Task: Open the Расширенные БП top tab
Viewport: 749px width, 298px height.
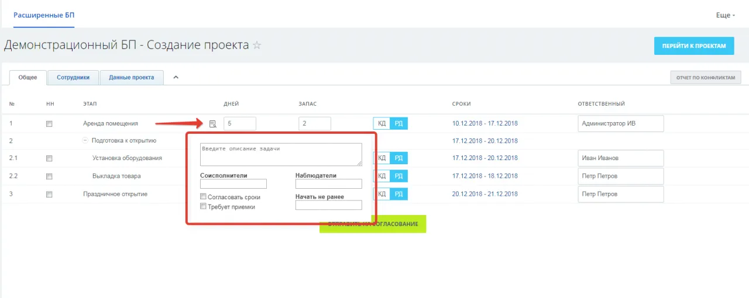Action: (44, 14)
